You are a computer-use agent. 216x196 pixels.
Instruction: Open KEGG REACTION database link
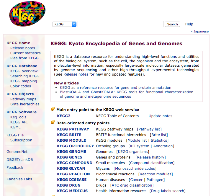[x=73, y=174]
